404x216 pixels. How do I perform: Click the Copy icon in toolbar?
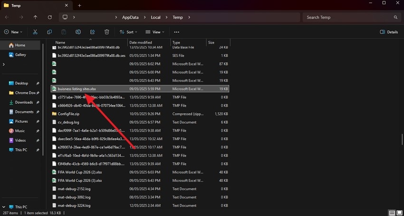point(49,32)
